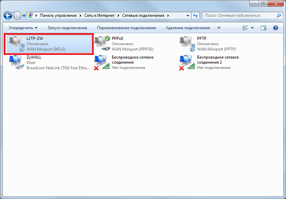Click 'Удаление подключения' command
286x199 pixels.
point(188,28)
